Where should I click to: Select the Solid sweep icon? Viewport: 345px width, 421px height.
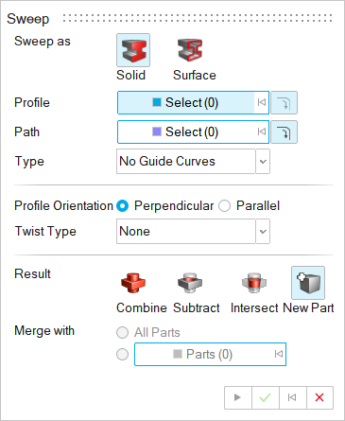pyautogui.click(x=133, y=50)
